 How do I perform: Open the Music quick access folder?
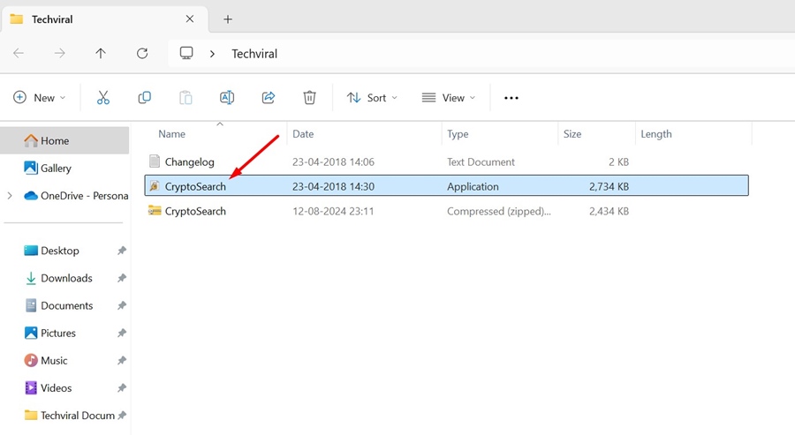(46, 360)
